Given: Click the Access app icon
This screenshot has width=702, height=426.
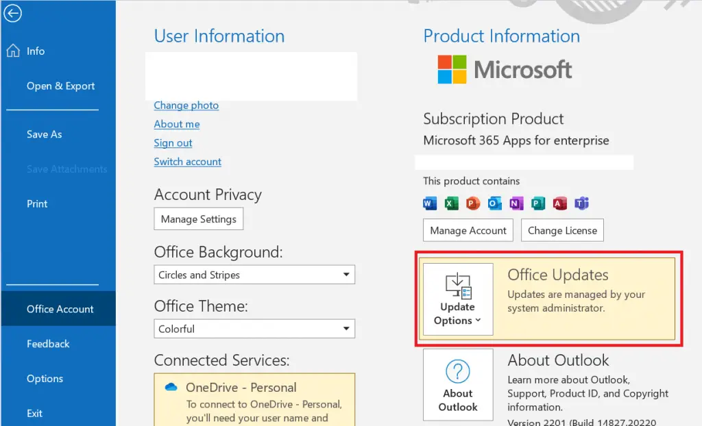Looking at the screenshot, I should 559,203.
